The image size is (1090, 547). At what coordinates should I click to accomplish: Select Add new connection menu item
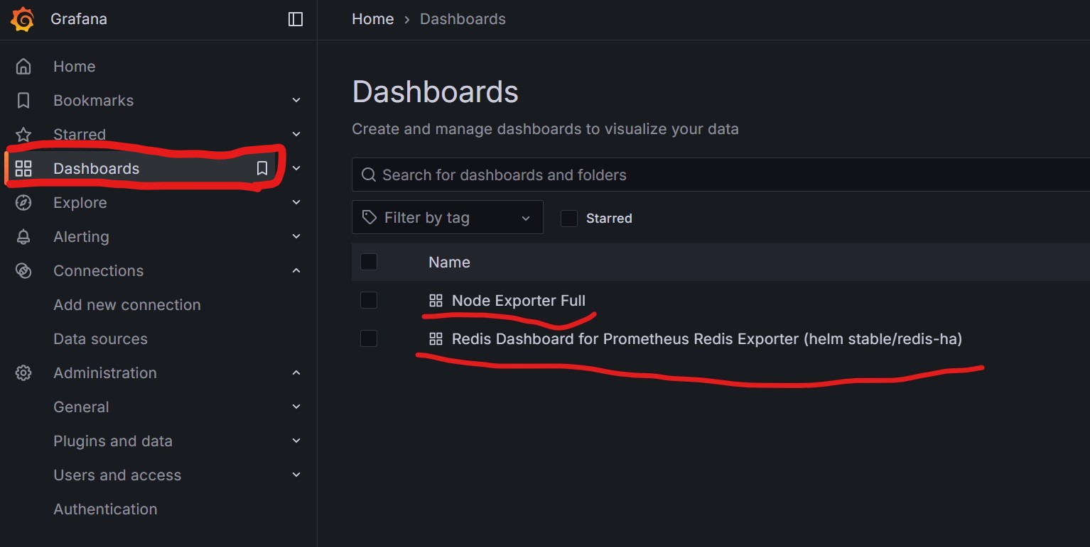(x=126, y=305)
